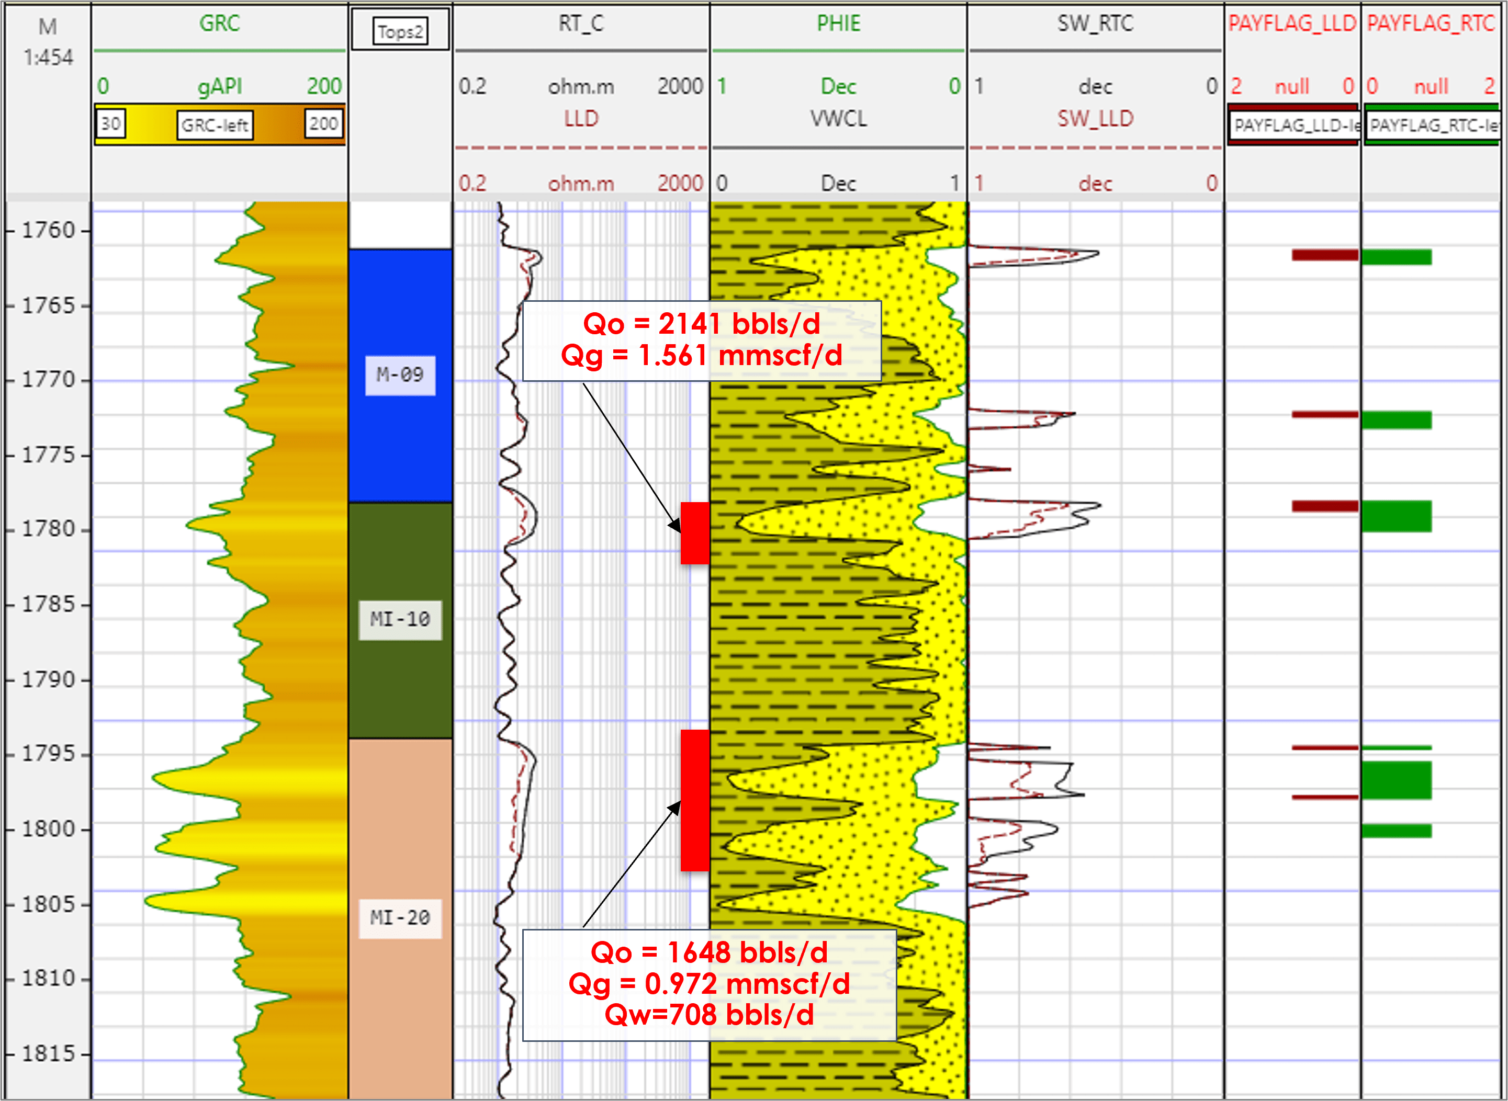Click the 1760 depth marker

tap(49, 231)
